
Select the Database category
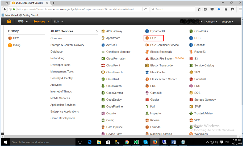[x=56, y=51]
